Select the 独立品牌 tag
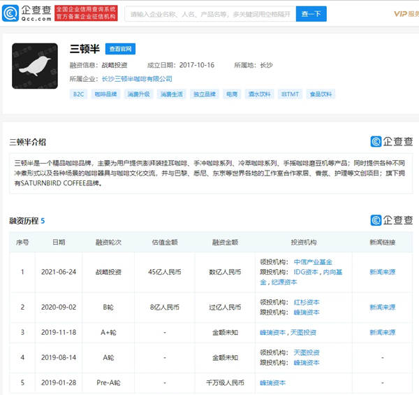The width and height of the screenshot is (419, 395). (203, 94)
